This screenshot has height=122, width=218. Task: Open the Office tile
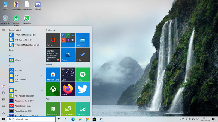[53, 40]
